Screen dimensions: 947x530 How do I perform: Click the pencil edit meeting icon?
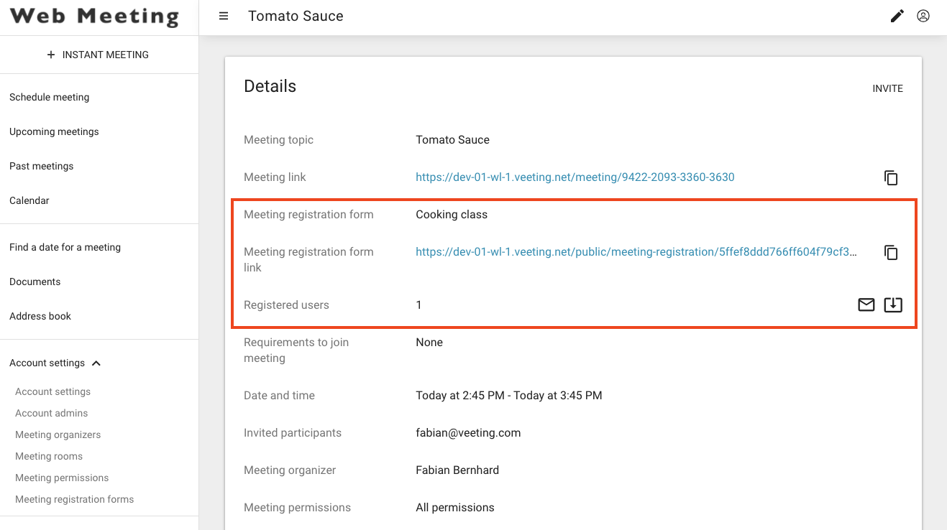pyautogui.click(x=897, y=16)
